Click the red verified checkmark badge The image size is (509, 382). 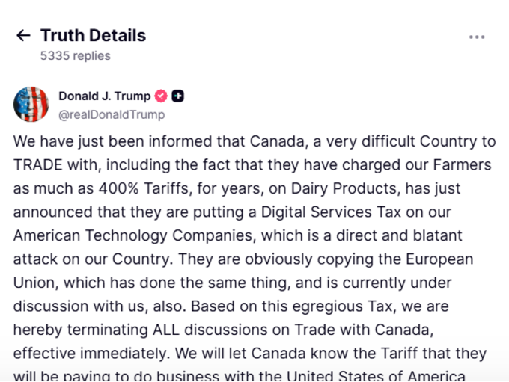point(161,96)
